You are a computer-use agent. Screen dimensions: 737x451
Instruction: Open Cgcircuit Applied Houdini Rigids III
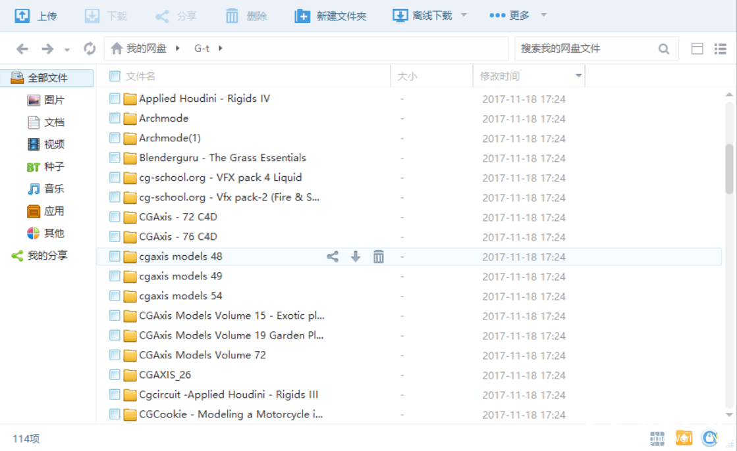coord(229,394)
